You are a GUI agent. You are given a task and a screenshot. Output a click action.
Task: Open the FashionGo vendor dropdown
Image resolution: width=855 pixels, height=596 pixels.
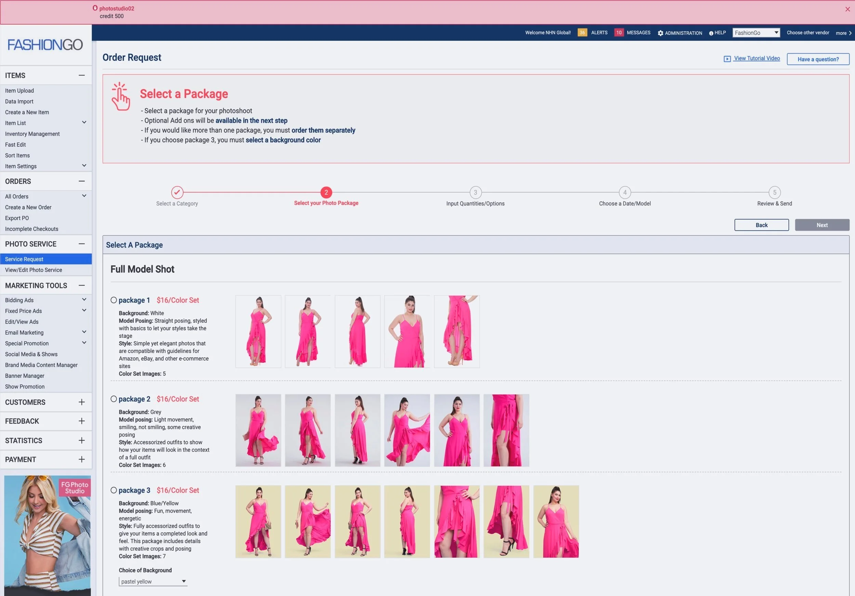click(756, 33)
